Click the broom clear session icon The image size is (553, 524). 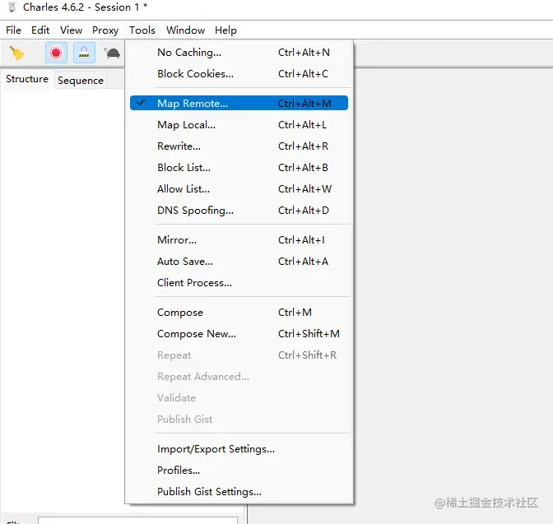click(16, 53)
